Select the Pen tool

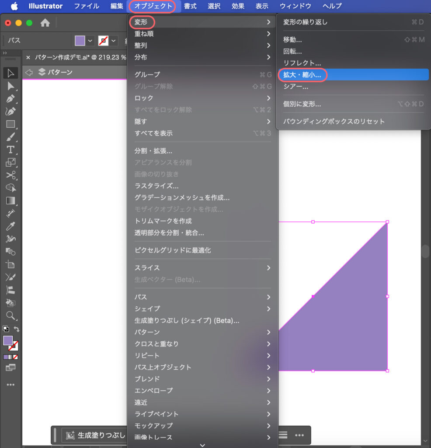tap(10, 99)
